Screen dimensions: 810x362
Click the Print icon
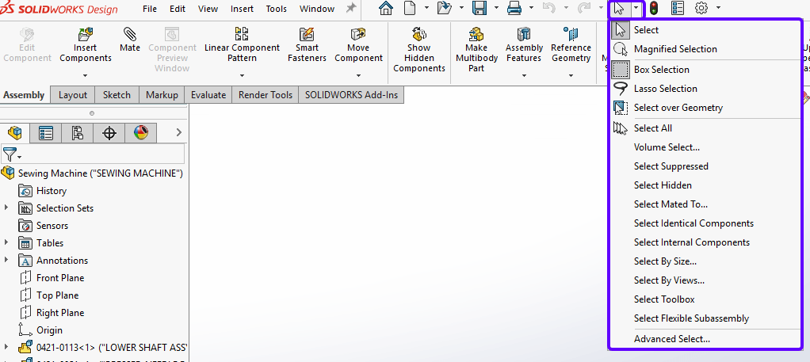click(514, 8)
